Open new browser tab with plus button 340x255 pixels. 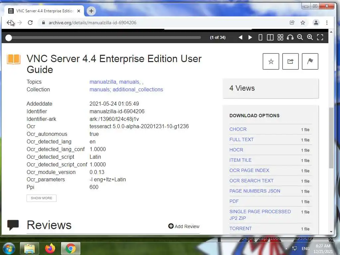pyautogui.click(x=91, y=11)
